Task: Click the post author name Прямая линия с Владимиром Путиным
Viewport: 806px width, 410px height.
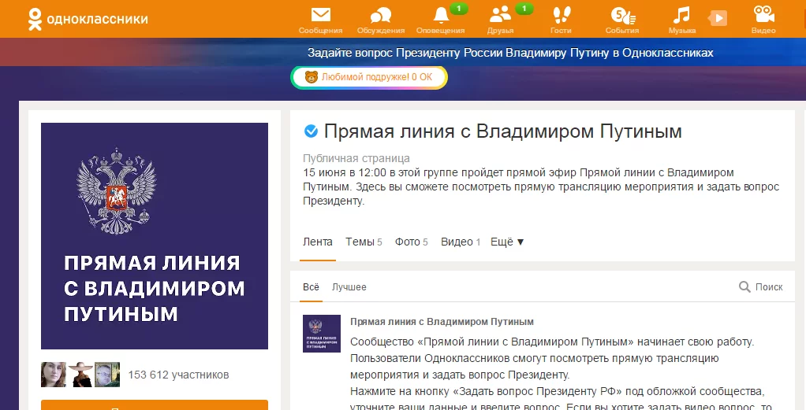Action: tap(442, 322)
